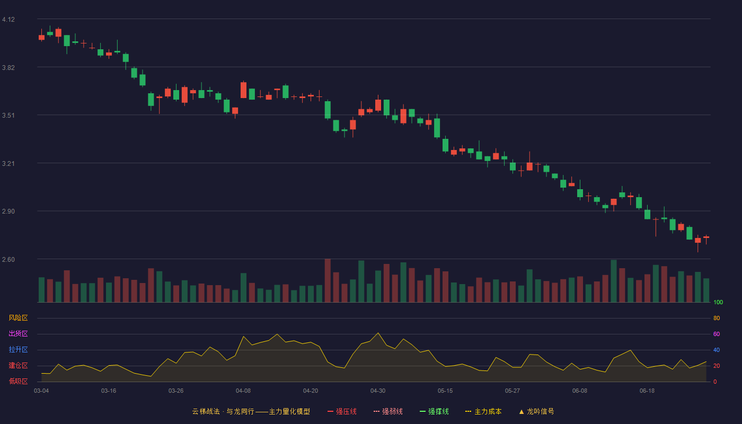Toggle the 强弱线 legend series
Image resolution: width=742 pixels, height=424 pixels.
pyautogui.click(x=388, y=411)
